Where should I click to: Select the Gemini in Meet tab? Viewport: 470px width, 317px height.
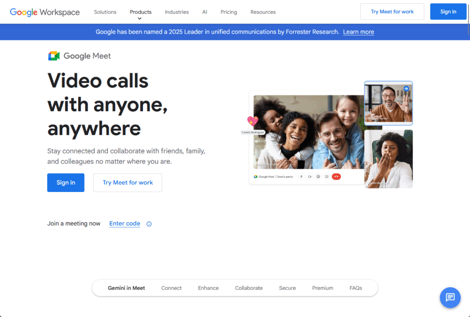pos(127,288)
